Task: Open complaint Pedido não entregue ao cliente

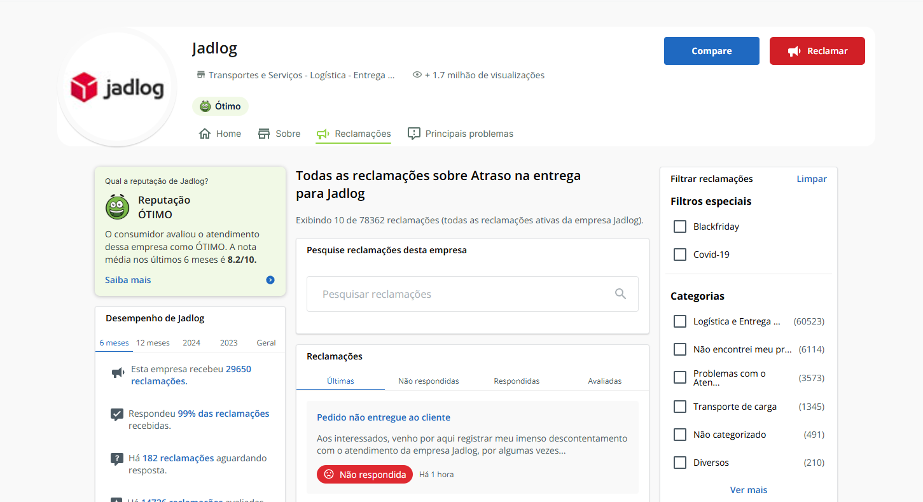Action: pyautogui.click(x=384, y=417)
